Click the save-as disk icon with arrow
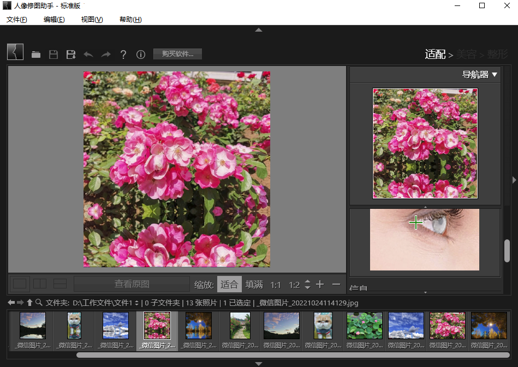The width and height of the screenshot is (518, 367). 70,55
